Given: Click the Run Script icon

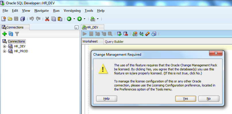Looking at the screenshot, I should [91, 34].
